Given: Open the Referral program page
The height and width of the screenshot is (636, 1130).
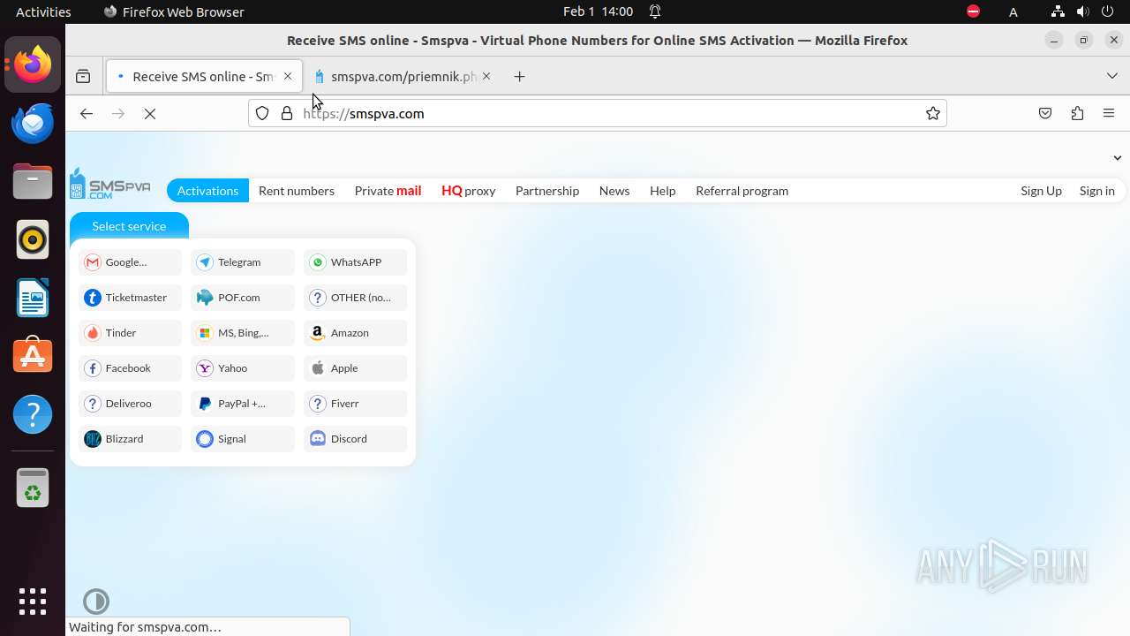Looking at the screenshot, I should (742, 191).
